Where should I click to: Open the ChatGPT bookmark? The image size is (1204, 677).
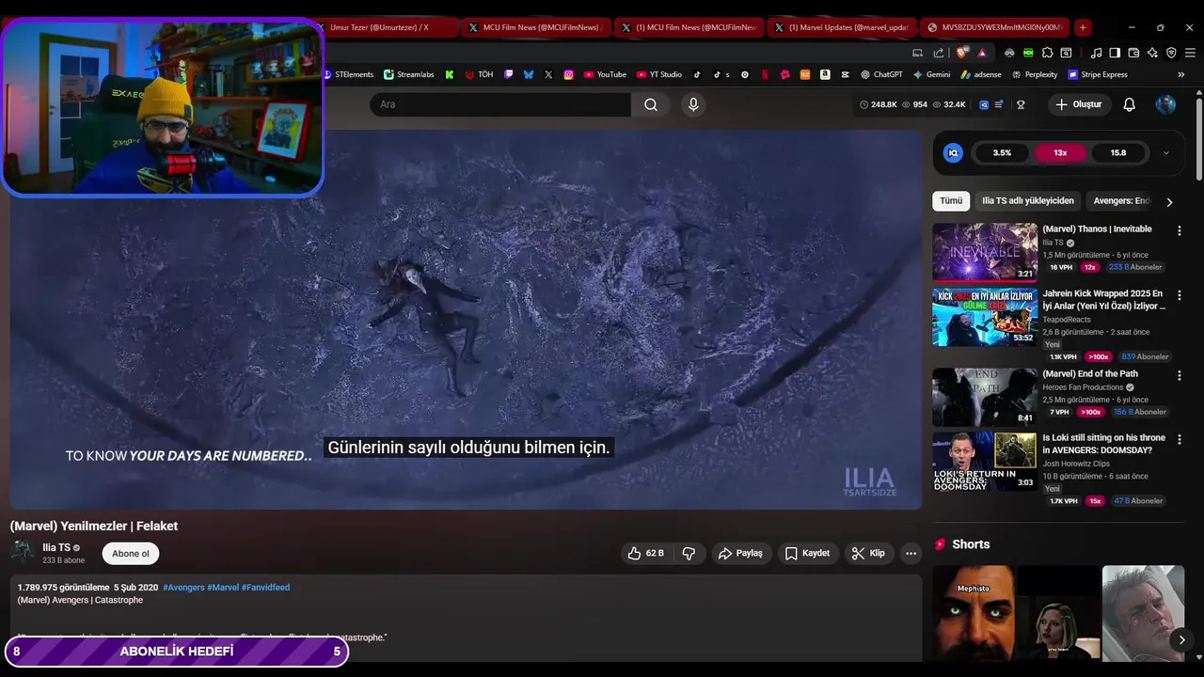(881, 74)
